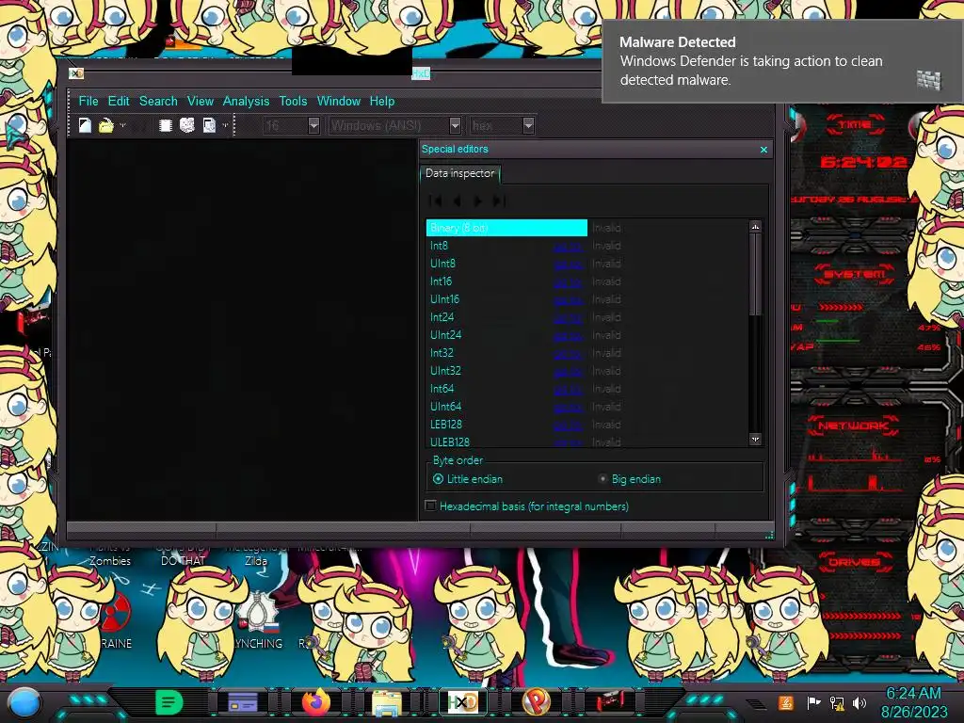Click the Open disk toolbar icon

pos(187,125)
